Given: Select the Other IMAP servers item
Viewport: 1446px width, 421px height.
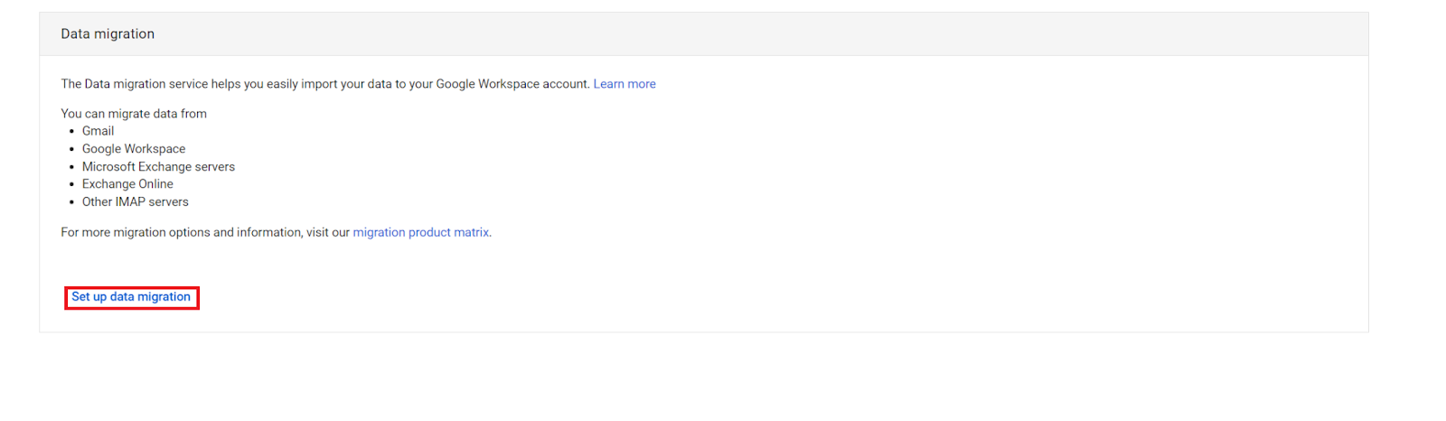Looking at the screenshot, I should (136, 201).
